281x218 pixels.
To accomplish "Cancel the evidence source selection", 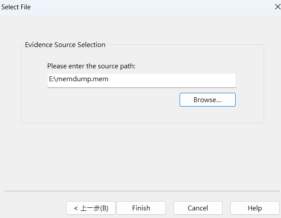I will [197, 208].
